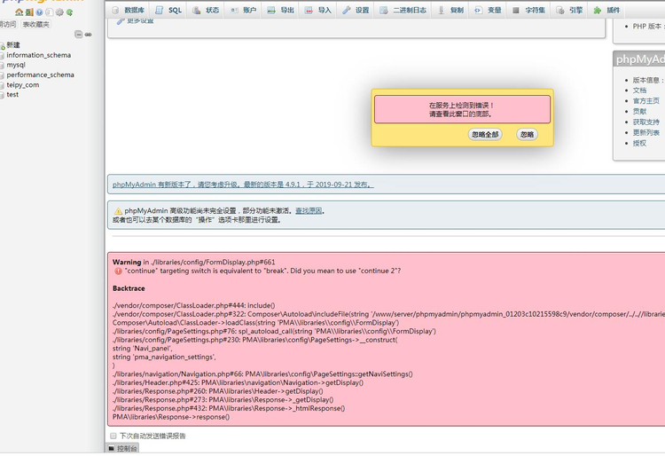
Task: Click the 更多设置 more settings link
Action: [136, 20]
